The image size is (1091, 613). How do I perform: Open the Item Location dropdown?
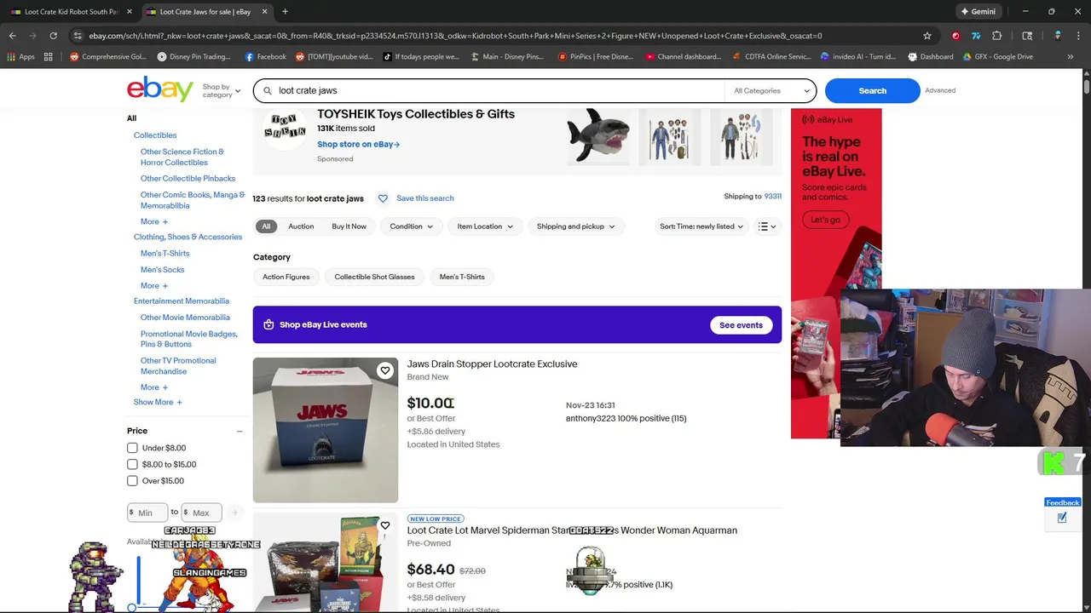[485, 226]
